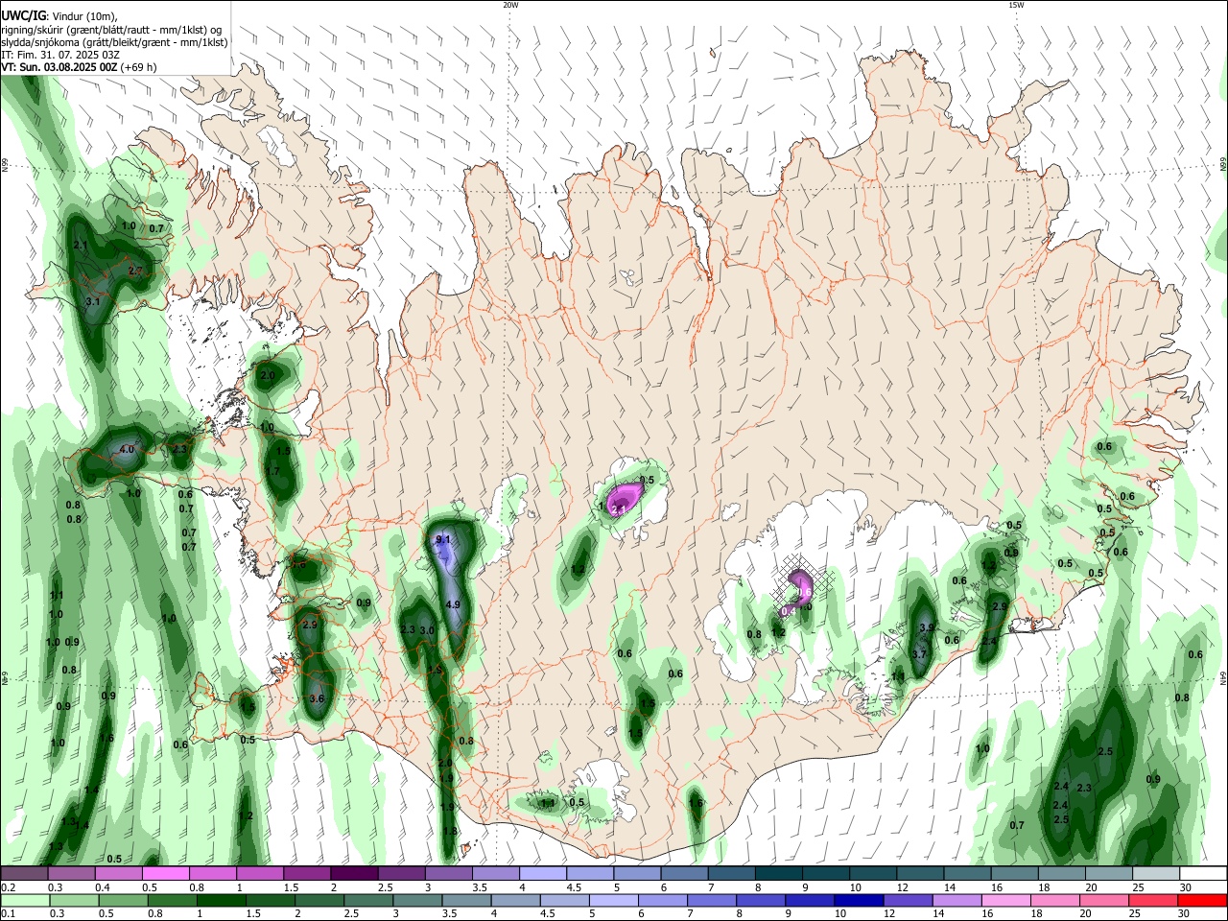Click the '3.1' precipitation value on the map

point(93,302)
